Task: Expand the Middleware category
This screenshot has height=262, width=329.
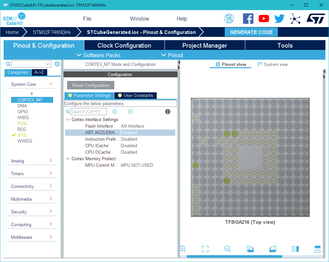Action: click(x=51, y=237)
